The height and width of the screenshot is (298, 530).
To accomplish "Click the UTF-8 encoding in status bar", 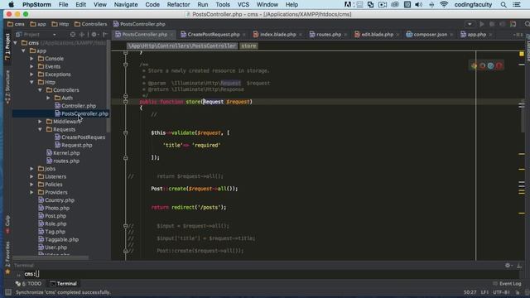I will point(501,292).
